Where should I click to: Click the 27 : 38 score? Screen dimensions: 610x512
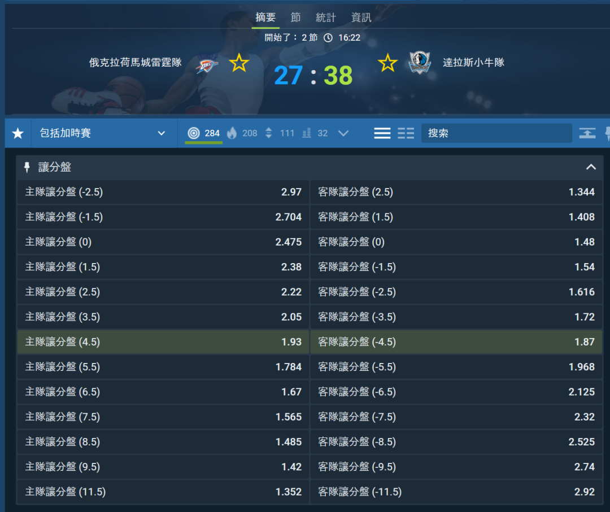(x=313, y=76)
